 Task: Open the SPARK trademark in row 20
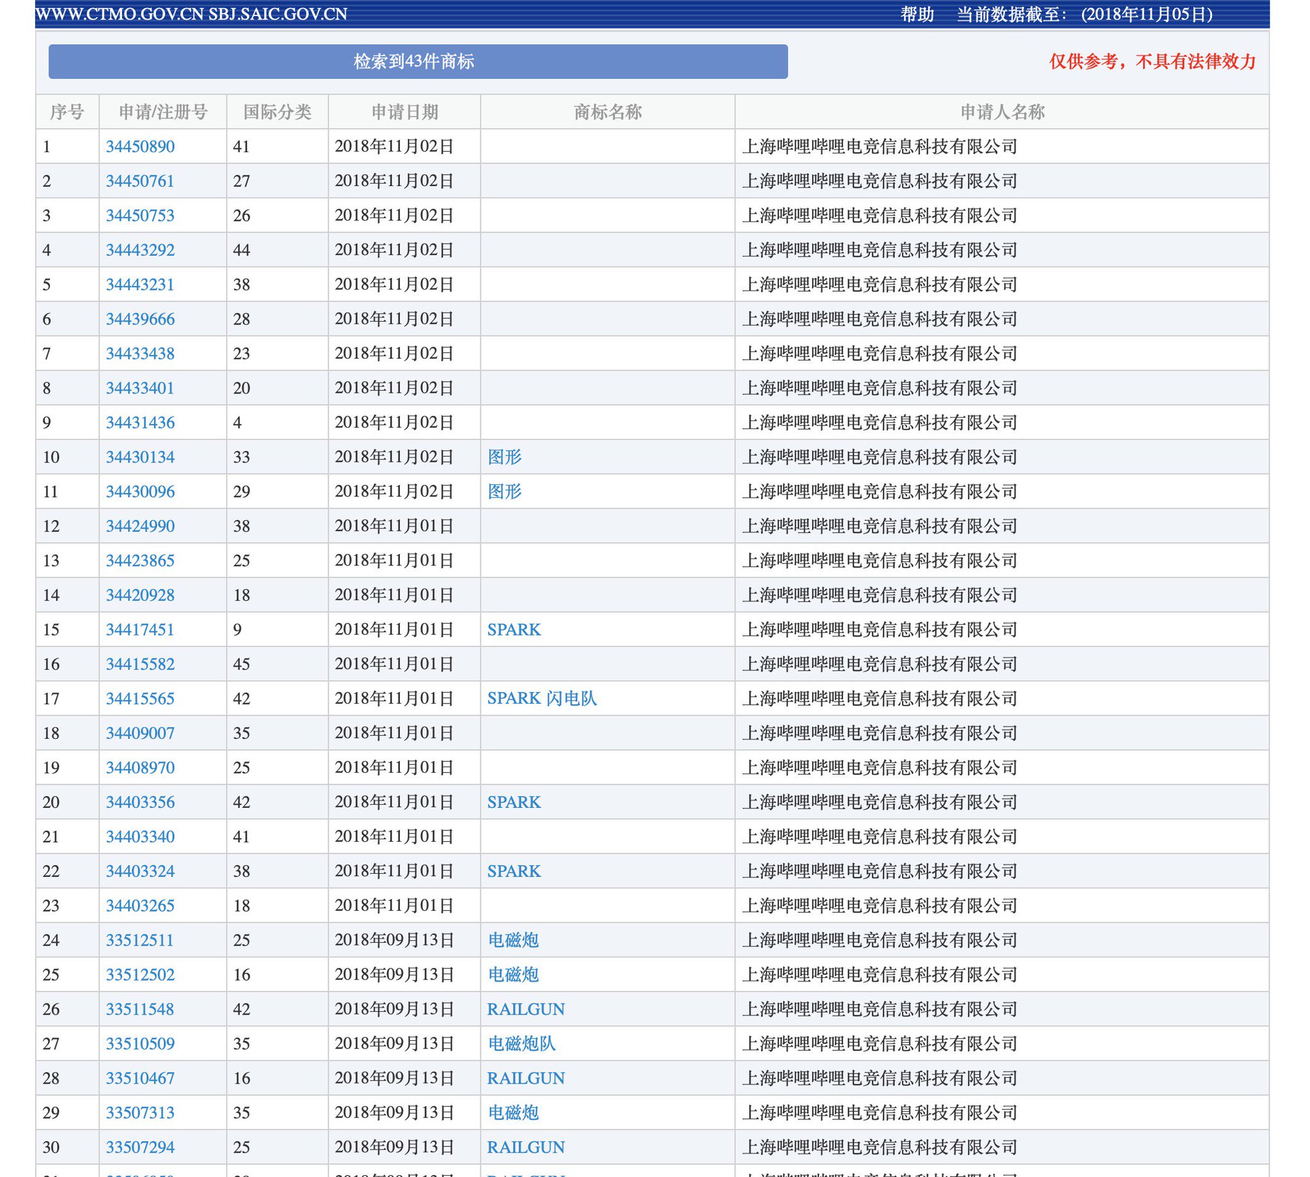[x=514, y=802]
